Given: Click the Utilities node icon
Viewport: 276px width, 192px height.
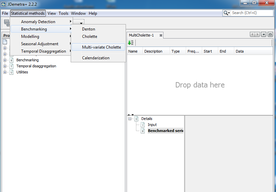Looking at the screenshot, I should (x=11, y=72).
